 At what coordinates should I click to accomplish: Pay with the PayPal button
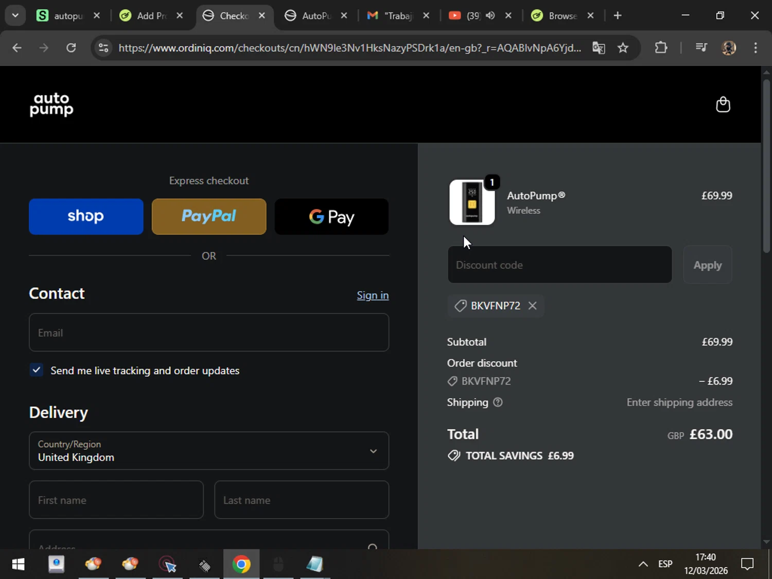[209, 217]
